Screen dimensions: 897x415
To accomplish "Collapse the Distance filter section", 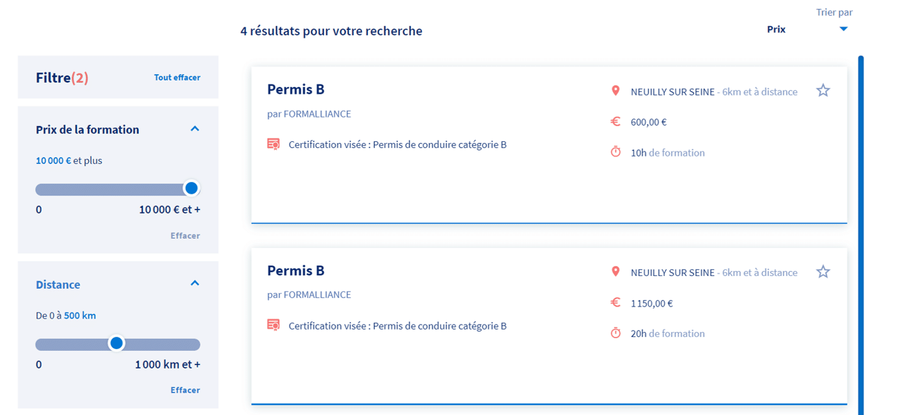I will pyautogui.click(x=195, y=283).
